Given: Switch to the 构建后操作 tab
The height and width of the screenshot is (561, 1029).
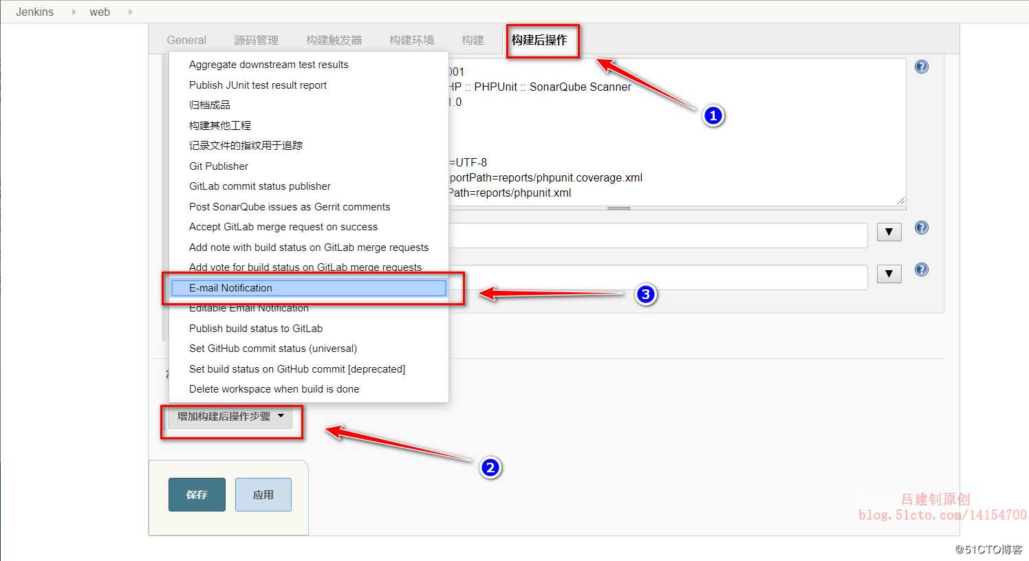Looking at the screenshot, I should pos(539,40).
